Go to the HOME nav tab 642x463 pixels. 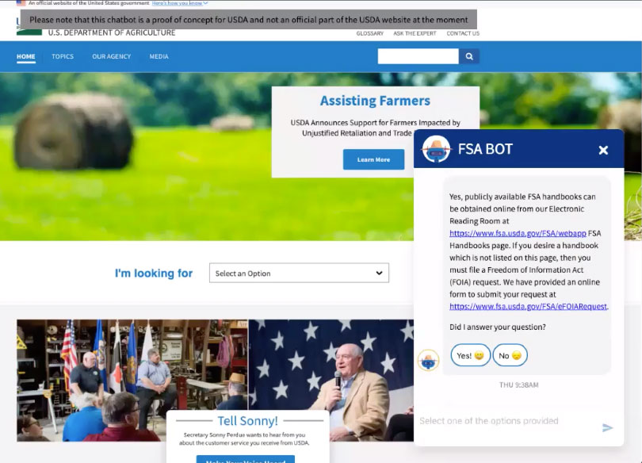[26, 56]
